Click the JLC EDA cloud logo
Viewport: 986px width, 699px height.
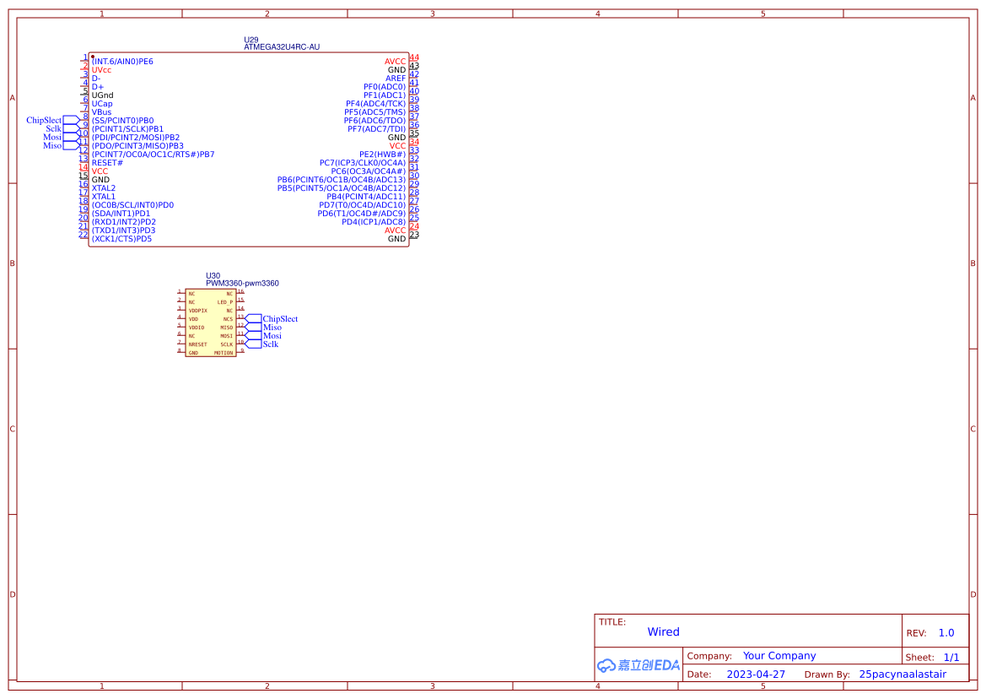pos(638,665)
